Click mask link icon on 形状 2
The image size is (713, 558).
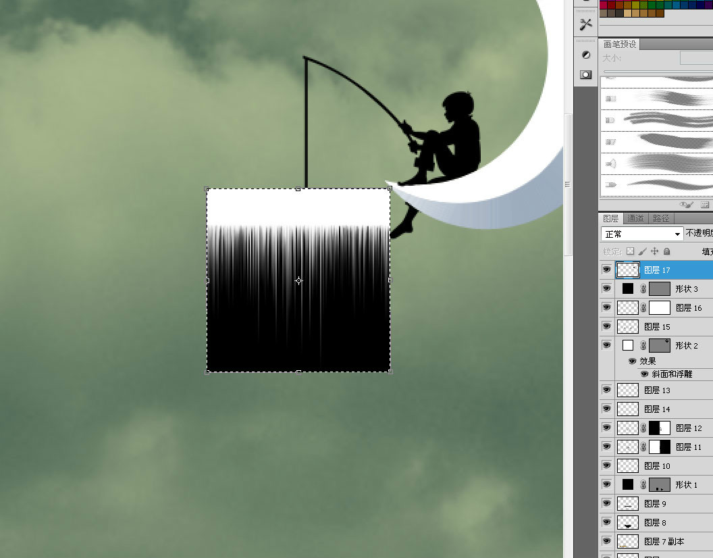coord(643,346)
